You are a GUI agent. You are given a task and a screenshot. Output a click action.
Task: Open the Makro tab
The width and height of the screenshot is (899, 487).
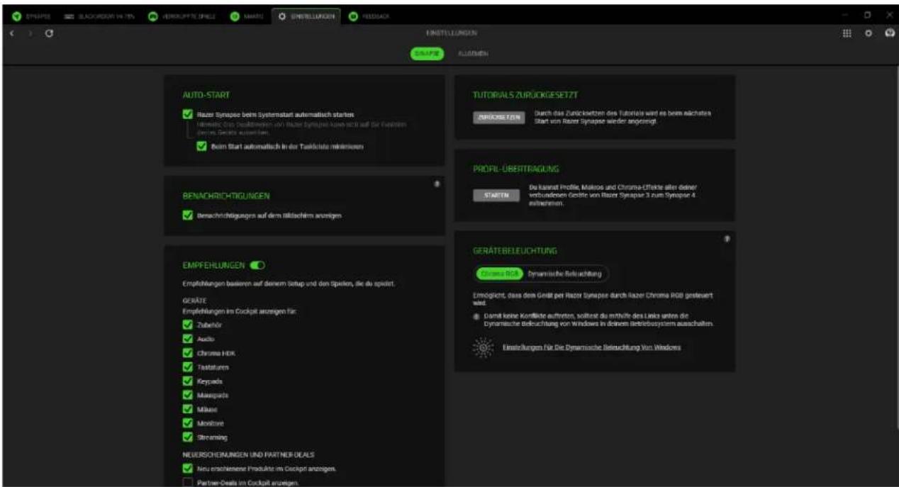247,16
